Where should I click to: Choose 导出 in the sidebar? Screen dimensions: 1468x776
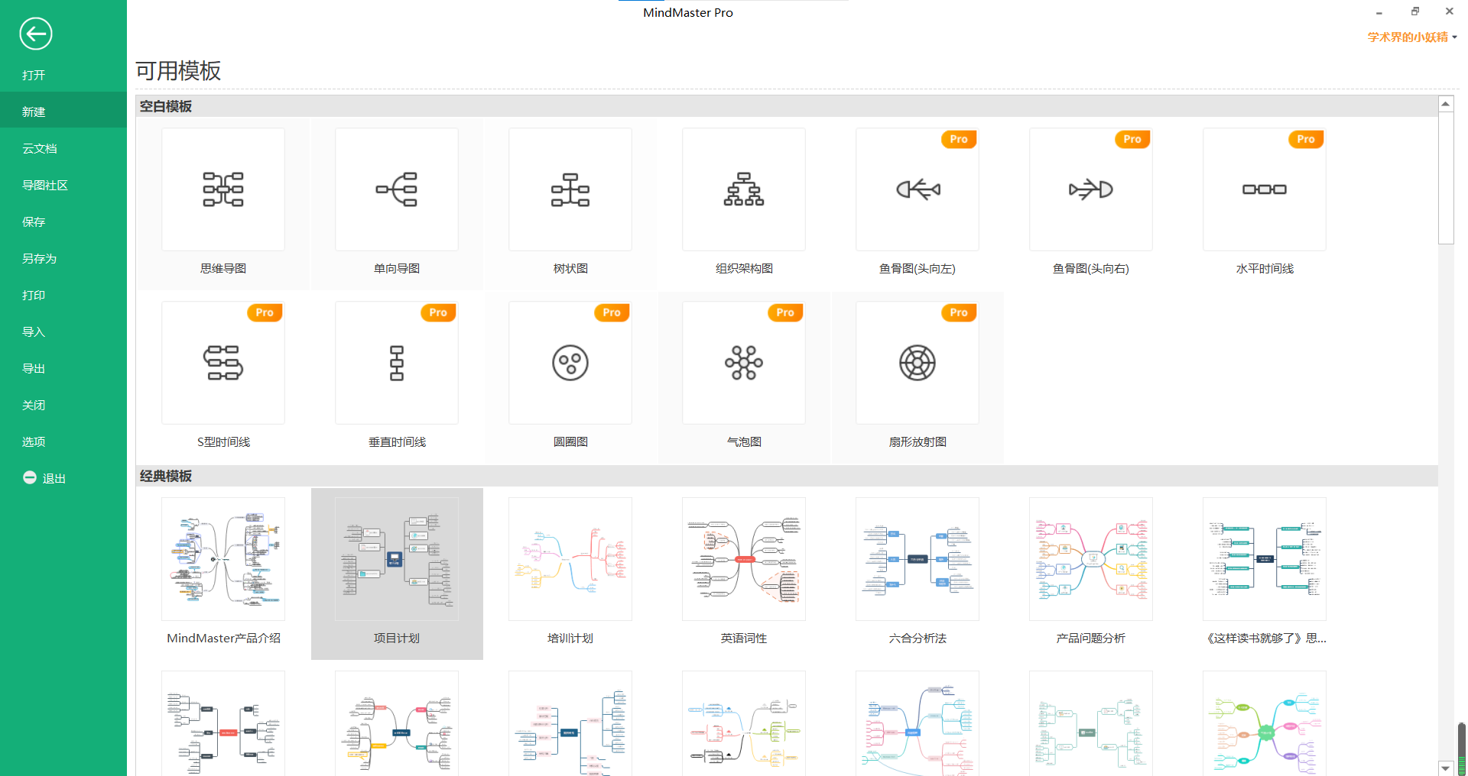pos(63,368)
